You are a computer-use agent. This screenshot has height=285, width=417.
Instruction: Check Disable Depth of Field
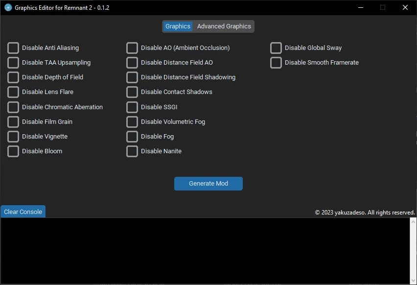pyautogui.click(x=13, y=77)
